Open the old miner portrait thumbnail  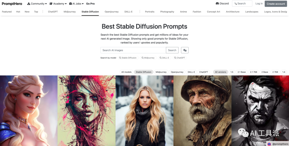[202, 111]
